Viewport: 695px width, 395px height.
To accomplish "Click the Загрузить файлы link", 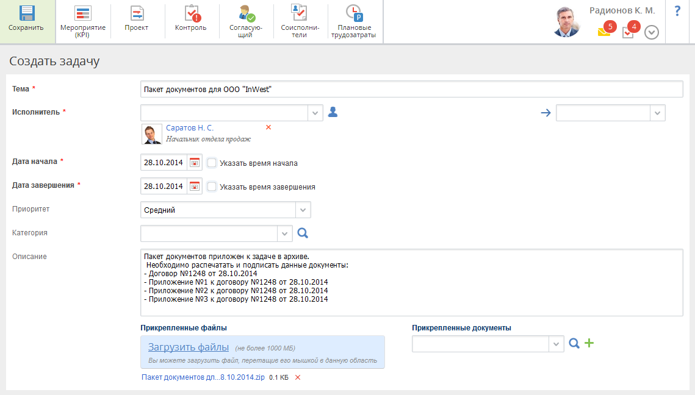I will [x=189, y=347].
